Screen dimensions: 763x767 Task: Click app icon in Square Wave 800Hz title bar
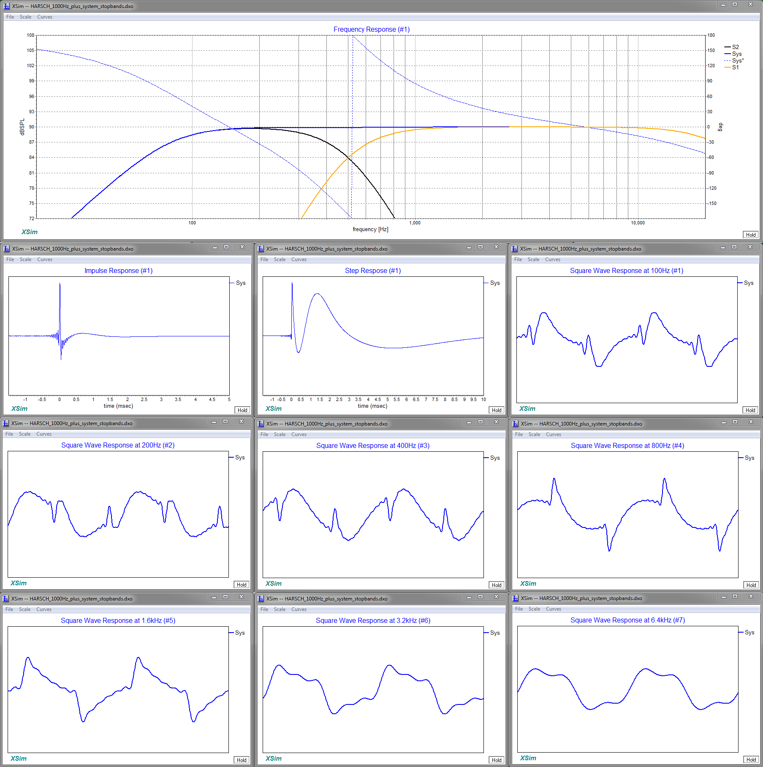click(515, 424)
